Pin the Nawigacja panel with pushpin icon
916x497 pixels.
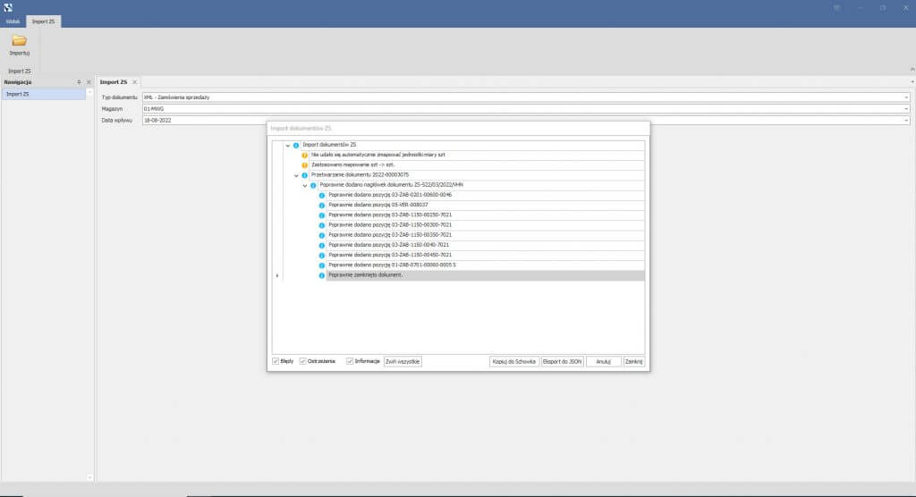[79, 82]
